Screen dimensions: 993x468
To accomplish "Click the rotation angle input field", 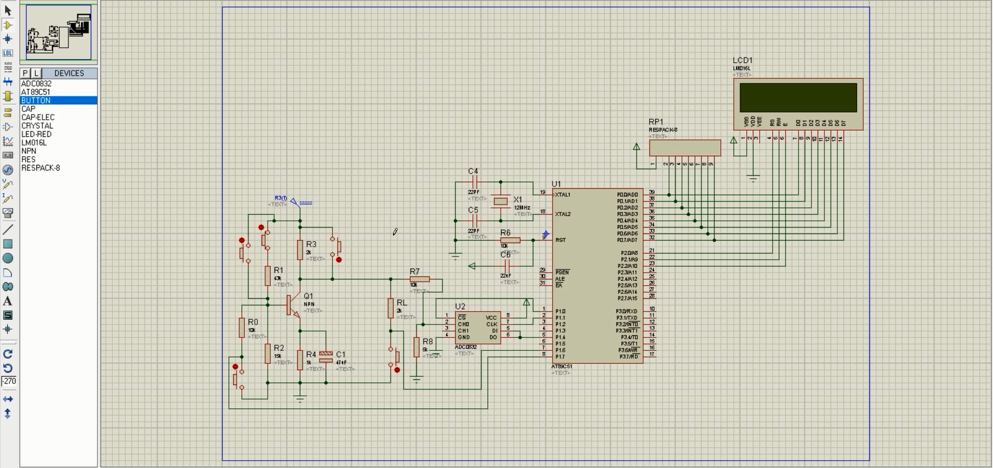I will (x=9, y=381).
